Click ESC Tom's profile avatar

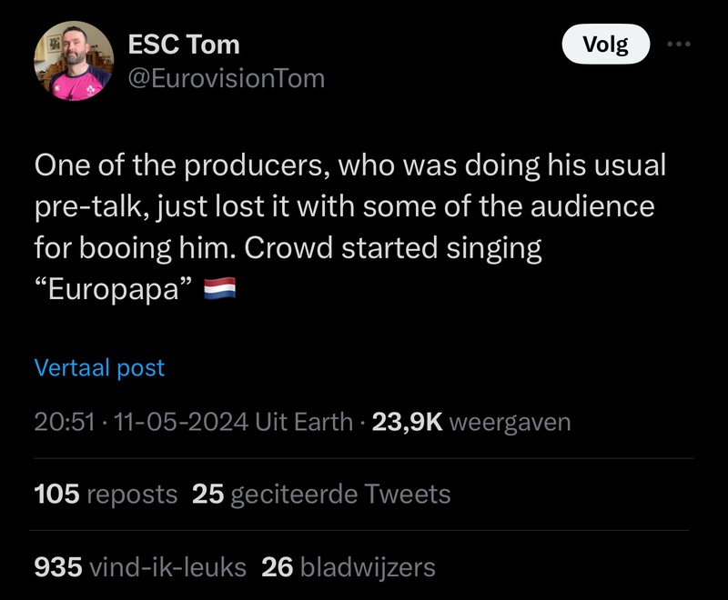(73, 61)
